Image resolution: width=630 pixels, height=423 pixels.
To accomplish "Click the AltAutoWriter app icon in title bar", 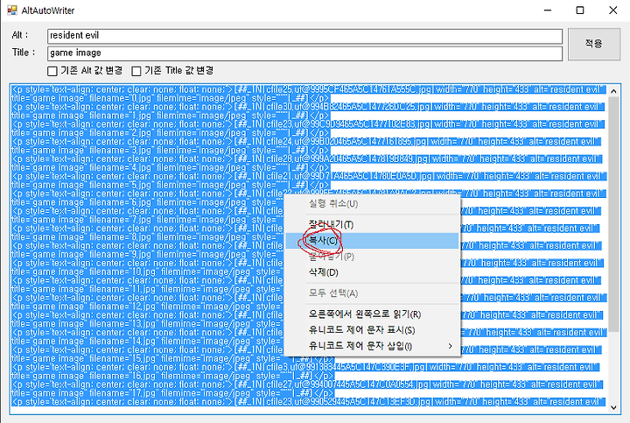I will 12,10.
